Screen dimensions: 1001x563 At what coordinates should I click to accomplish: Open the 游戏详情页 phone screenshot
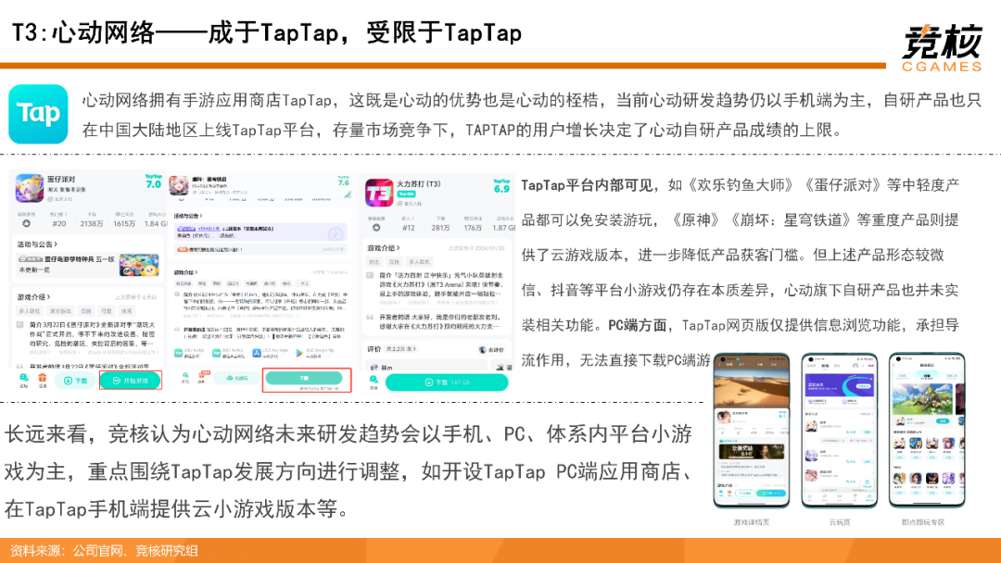(x=752, y=431)
